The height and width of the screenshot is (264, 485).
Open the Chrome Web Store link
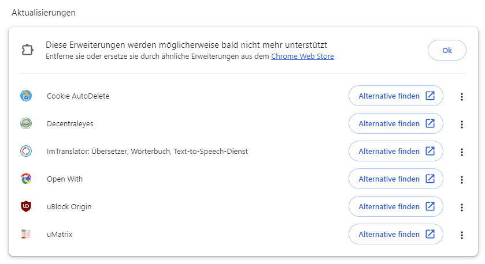[302, 56]
